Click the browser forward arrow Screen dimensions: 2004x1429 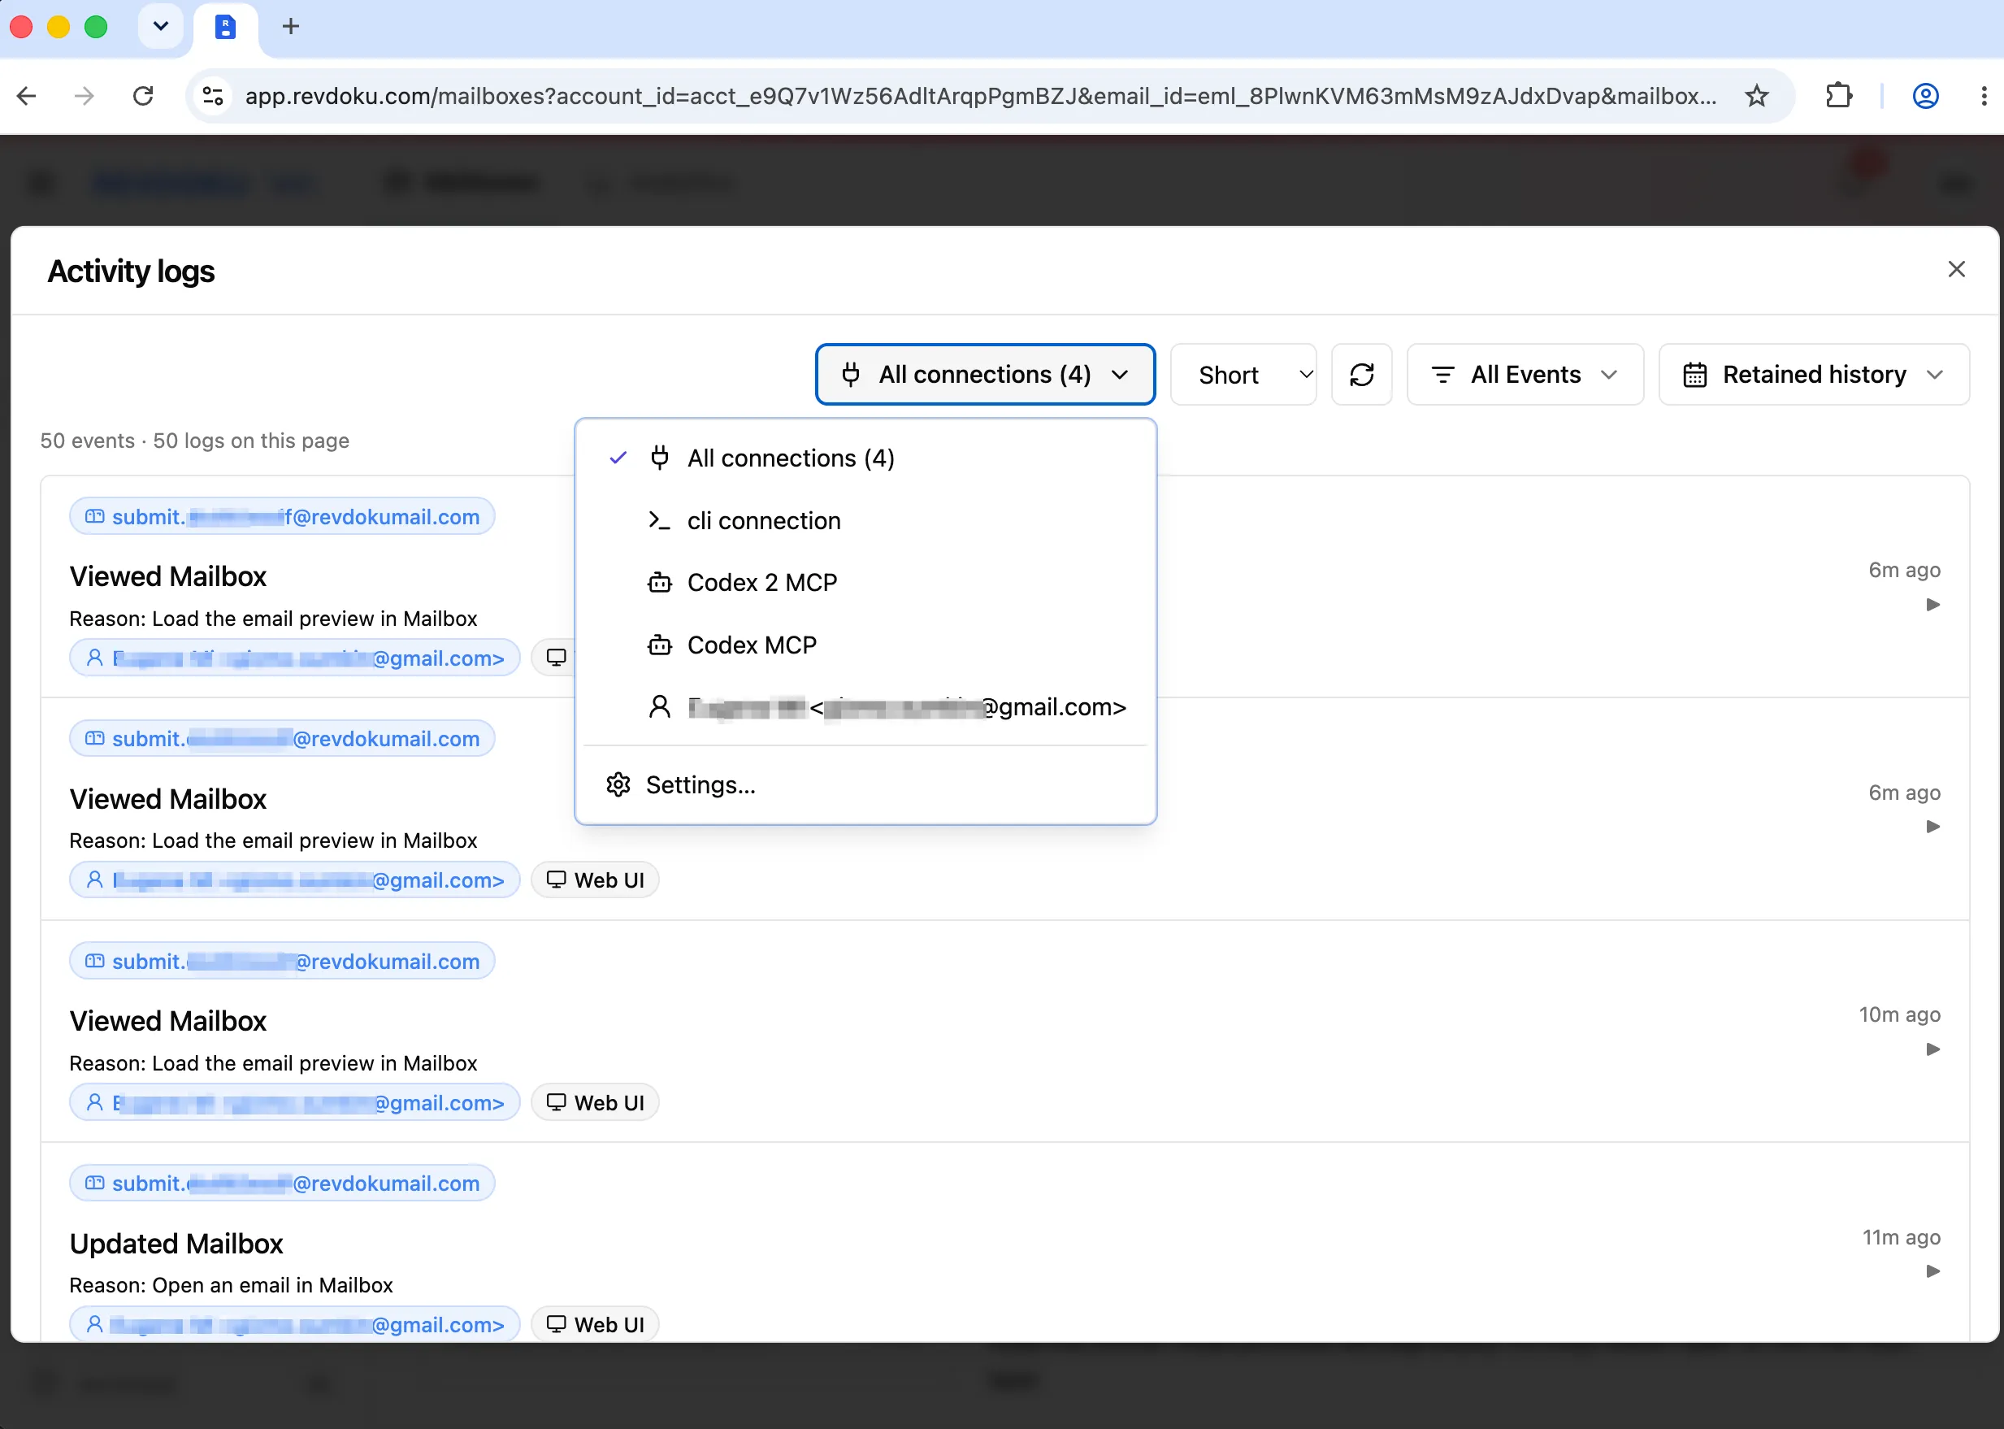(x=85, y=96)
